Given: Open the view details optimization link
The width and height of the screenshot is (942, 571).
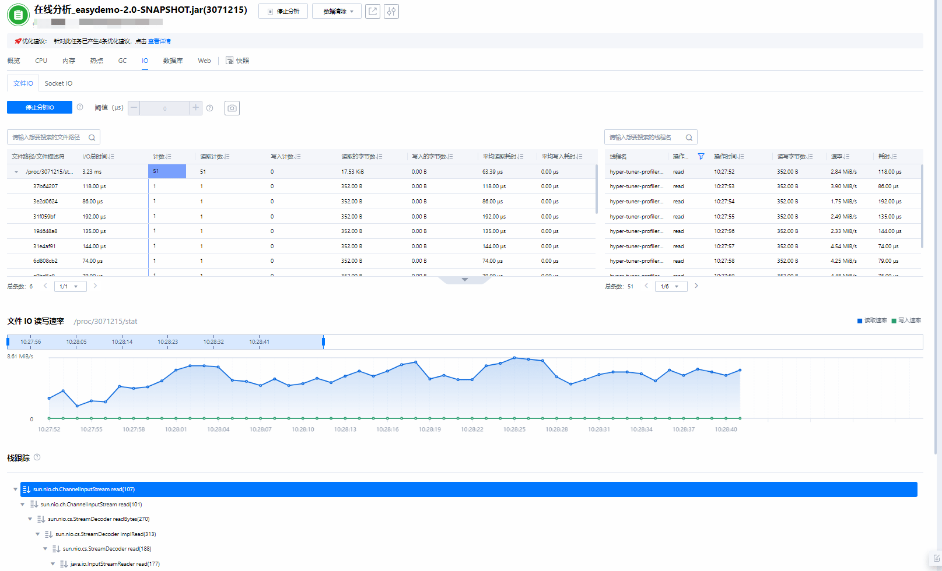Looking at the screenshot, I should [159, 41].
